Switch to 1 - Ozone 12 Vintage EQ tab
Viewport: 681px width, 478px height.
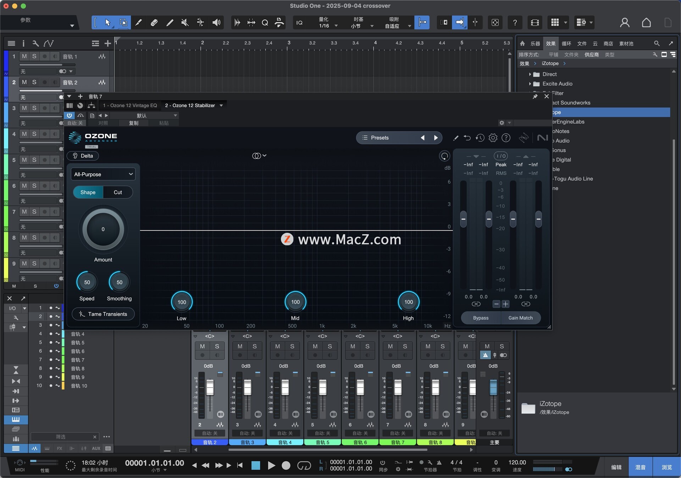tap(130, 106)
